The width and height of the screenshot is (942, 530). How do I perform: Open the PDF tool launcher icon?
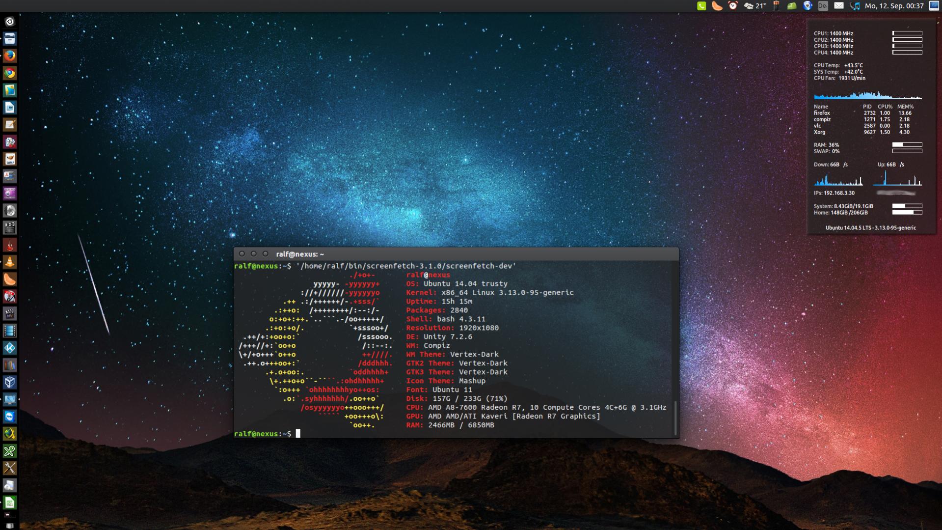click(x=9, y=176)
